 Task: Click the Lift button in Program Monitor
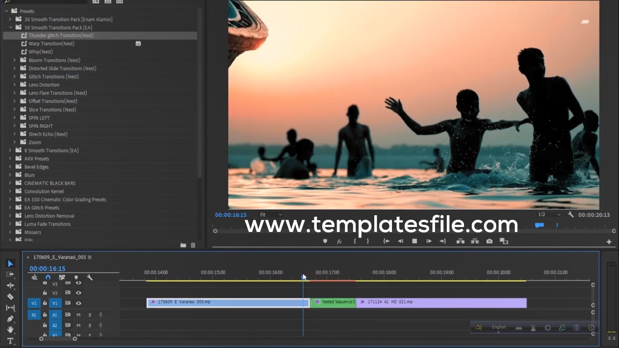point(460,242)
